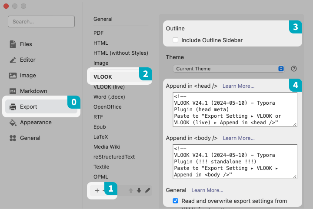
Task: Select VLOOK export format
Action: coord(103,77)
